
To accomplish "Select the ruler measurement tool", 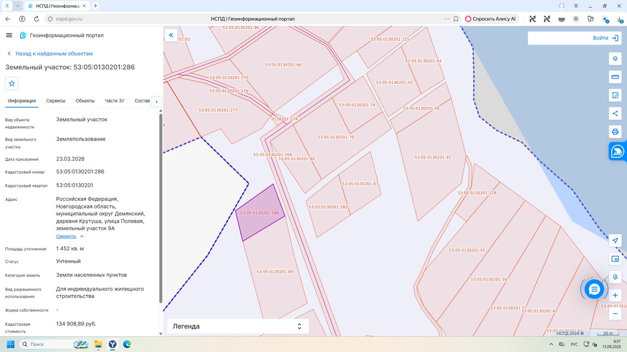I will [615, 77].
